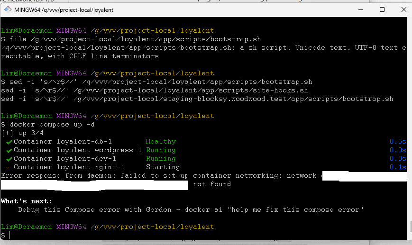This screenshot has height=245, width=412.
Task: Click 'Lim@Doraemon' in the first prompt
Action: pyautogui.click(x=27, y=30)
